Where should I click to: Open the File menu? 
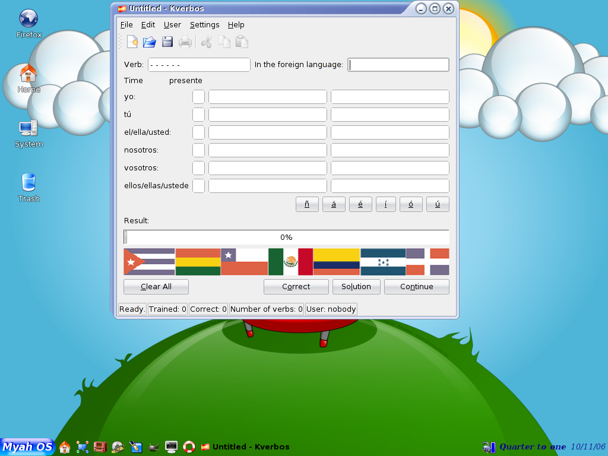click(126, 25)
